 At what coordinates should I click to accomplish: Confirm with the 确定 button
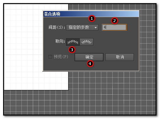89,57
